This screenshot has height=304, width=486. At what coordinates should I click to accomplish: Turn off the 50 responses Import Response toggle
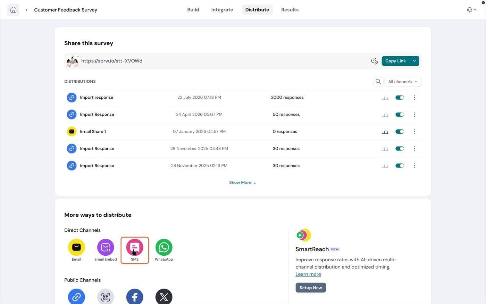400,115
